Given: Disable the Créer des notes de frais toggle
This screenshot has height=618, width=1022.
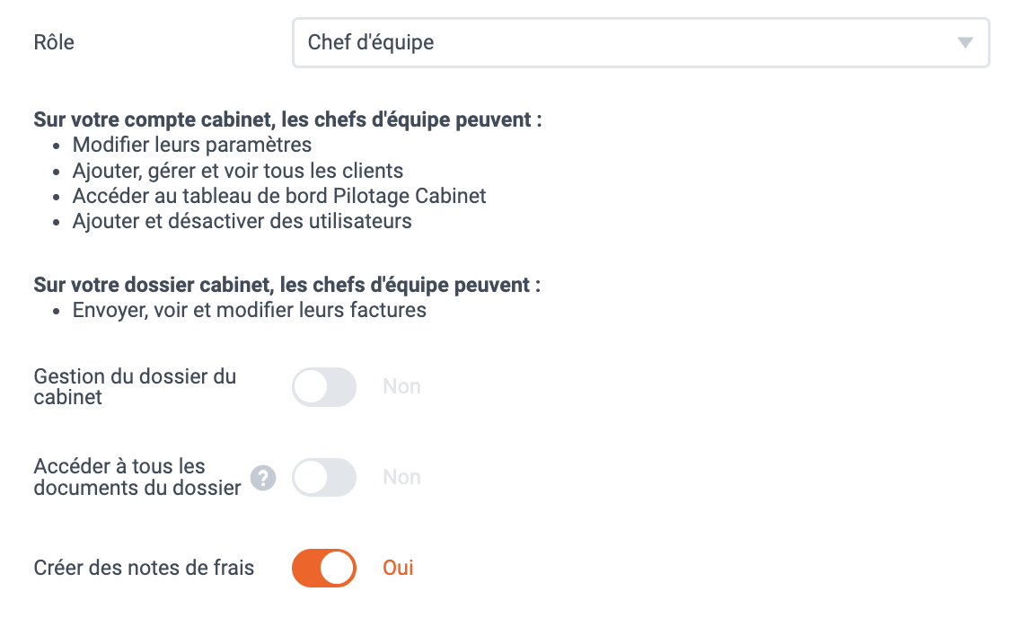Looking at the screenshot, I should pyautogui.click(x=324, y=568).
